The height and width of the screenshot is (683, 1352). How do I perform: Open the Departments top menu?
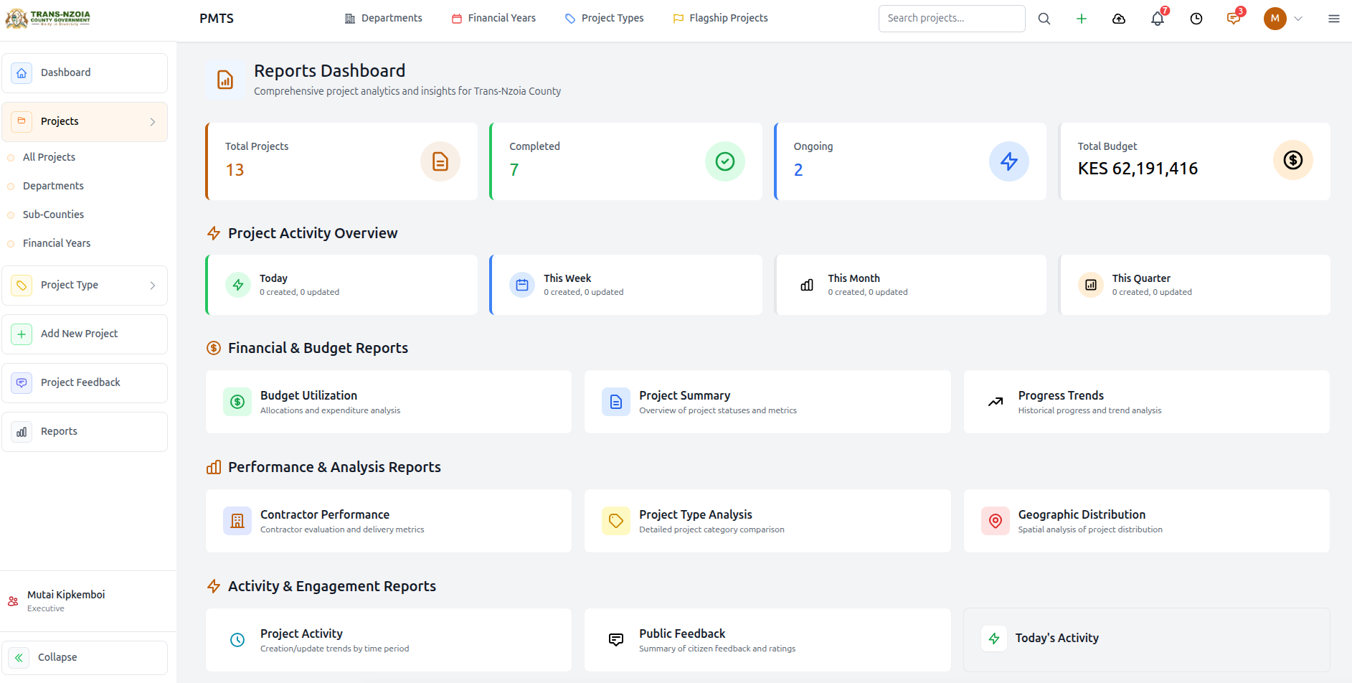tap(384, 18)
